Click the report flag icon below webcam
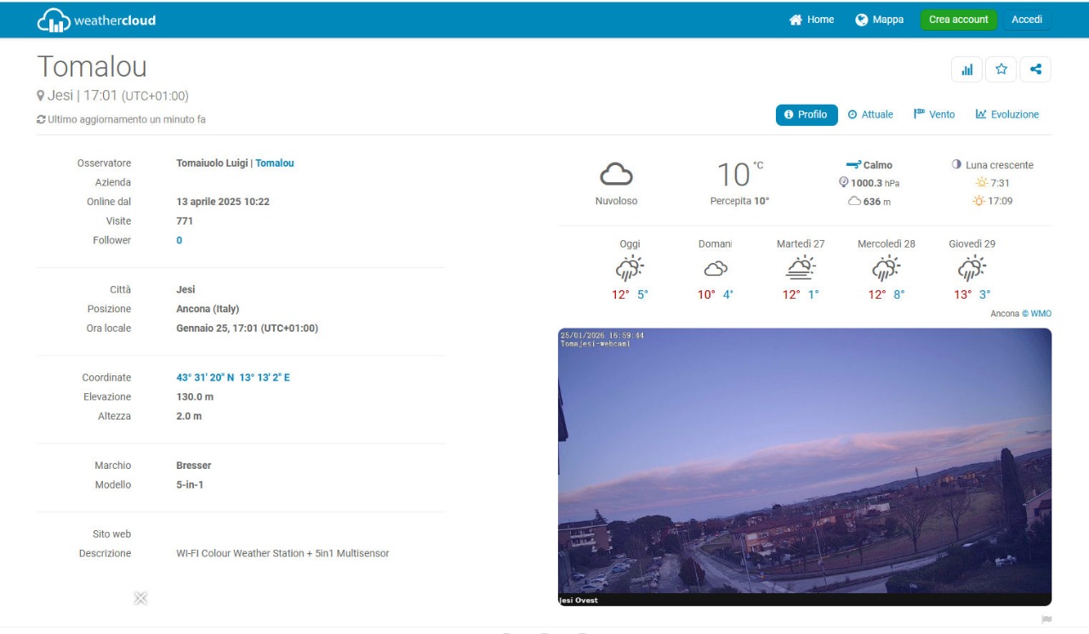1089x634 pixels. [1046, 620]
